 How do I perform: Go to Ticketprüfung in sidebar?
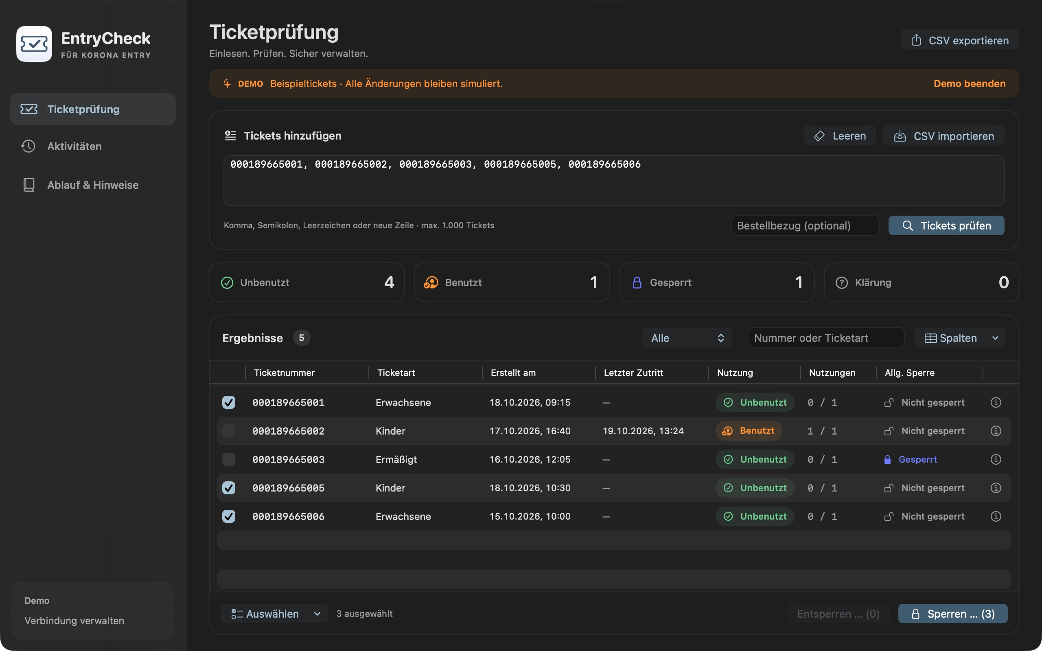[92, 109]
